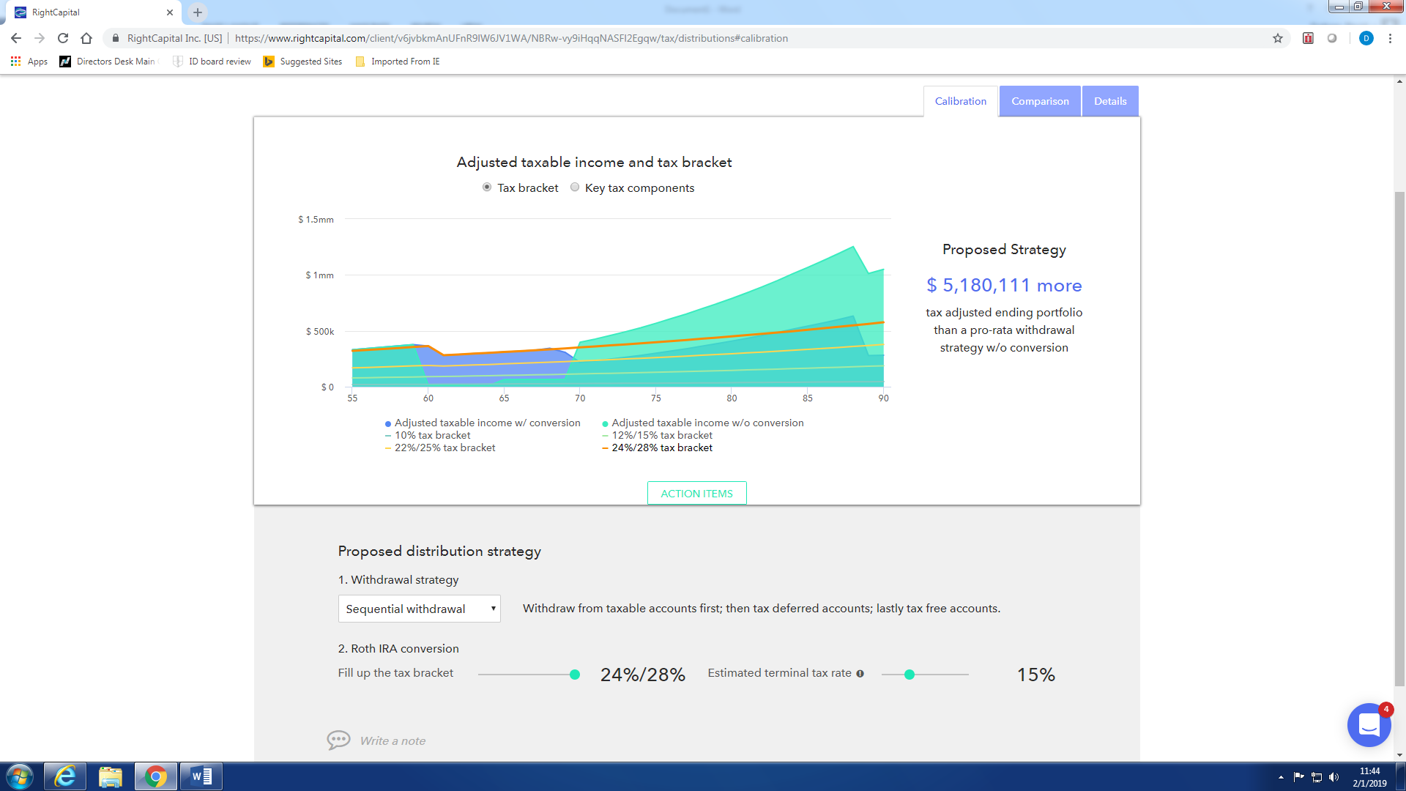Toggle Adjusted taxable income w/o conversion legend
Image resolution: width=1406 pixels, height=791 pixels.
tap(703, 423)
